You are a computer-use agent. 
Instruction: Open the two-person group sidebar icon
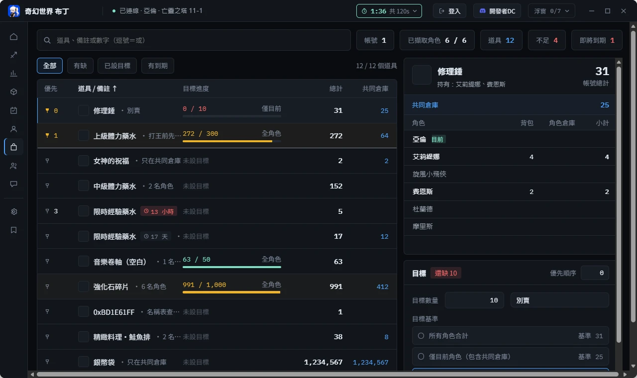(13, 166)
